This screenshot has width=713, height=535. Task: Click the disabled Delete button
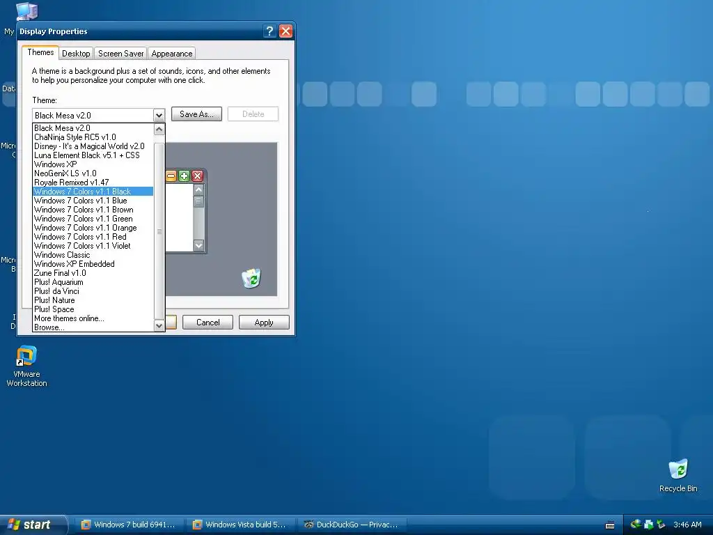pyautogui.click(x=253, y=114)
